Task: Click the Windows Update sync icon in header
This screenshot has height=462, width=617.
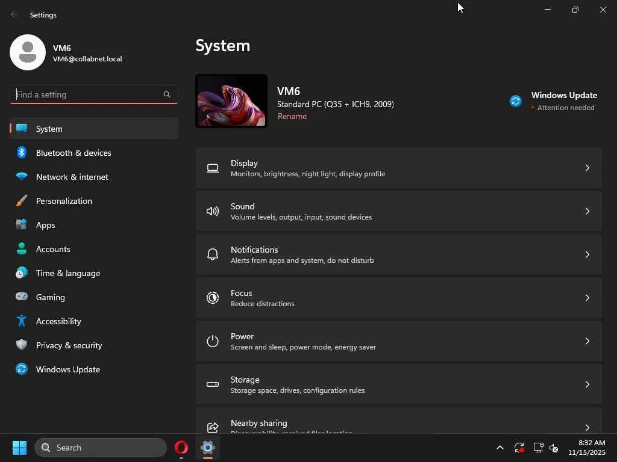Action: click(x=516, y=101)
